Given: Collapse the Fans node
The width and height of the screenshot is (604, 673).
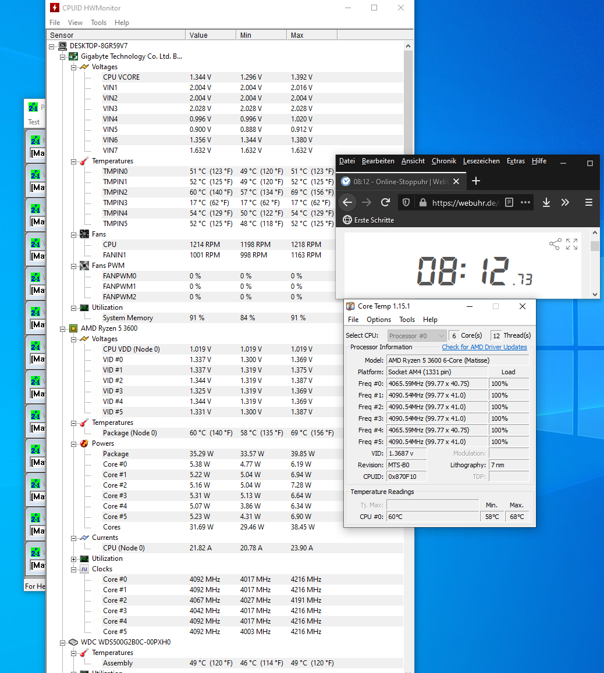Looking at the screenshot, I should (73, 235).
